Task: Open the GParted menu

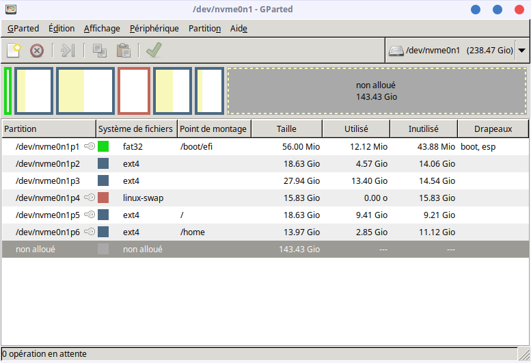Action: point(23,28)
